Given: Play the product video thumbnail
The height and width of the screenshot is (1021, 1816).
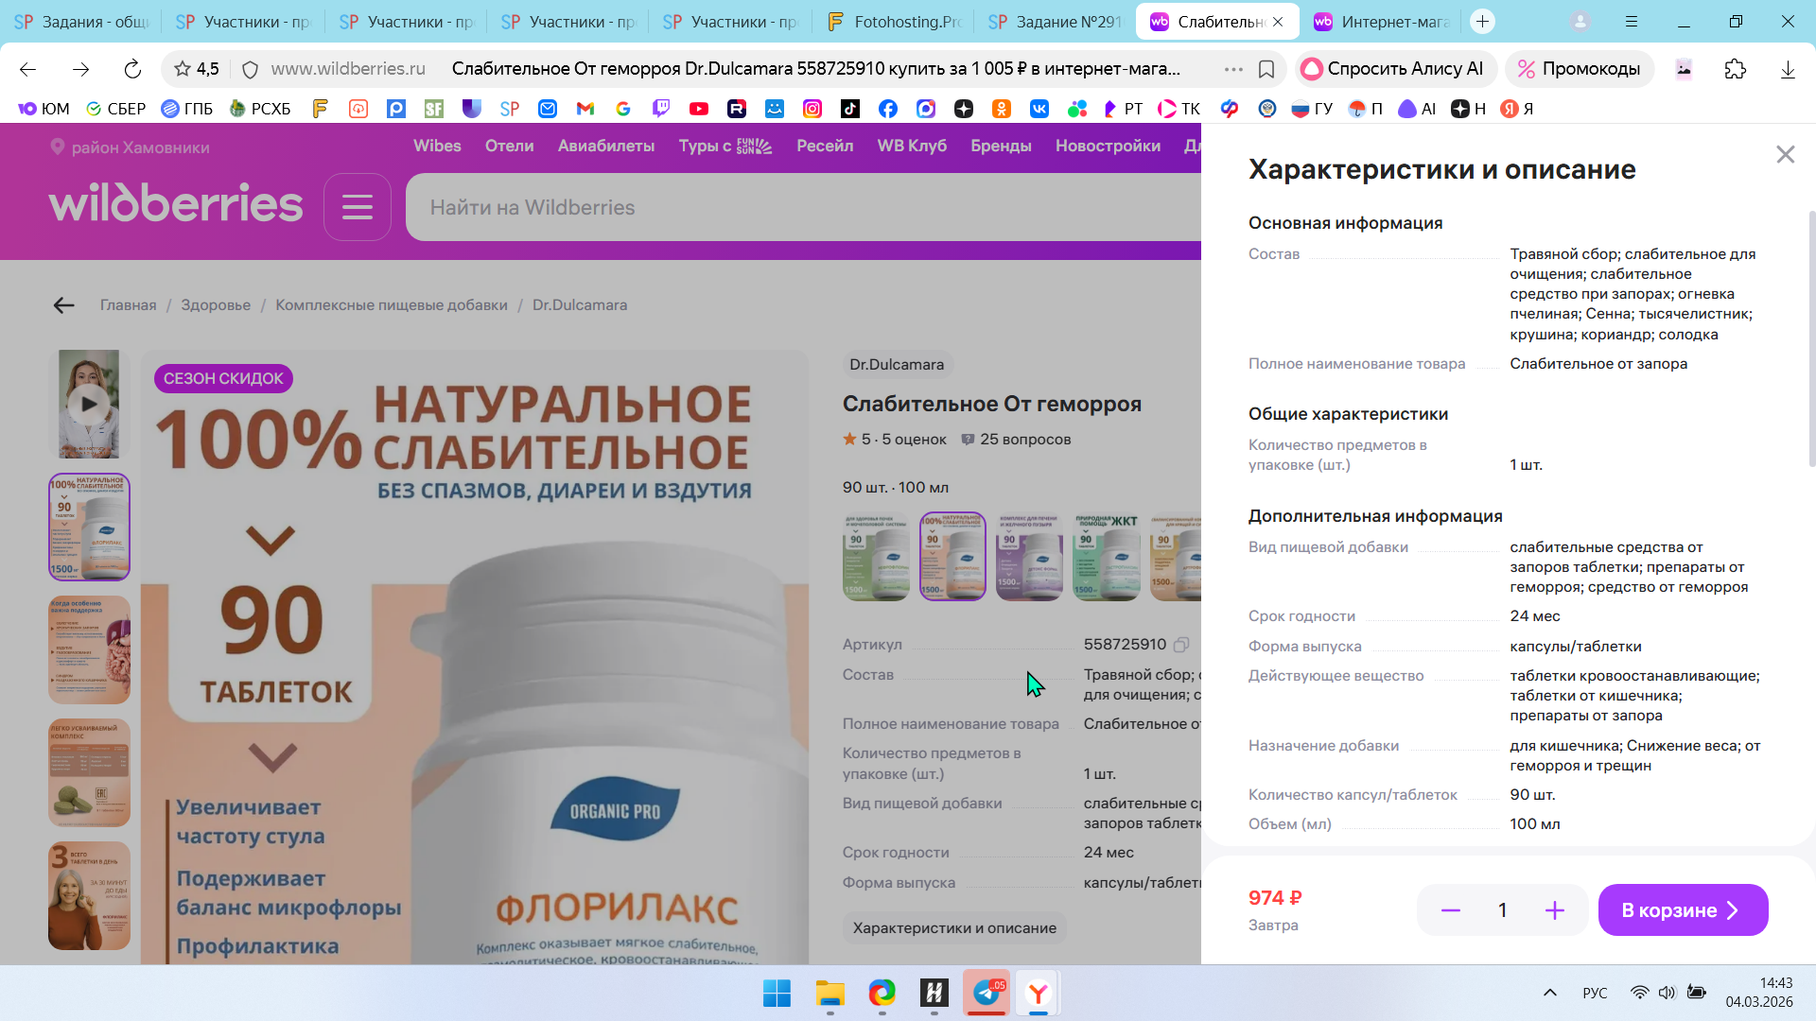Looking at the screenshot, I should (89, 404).
